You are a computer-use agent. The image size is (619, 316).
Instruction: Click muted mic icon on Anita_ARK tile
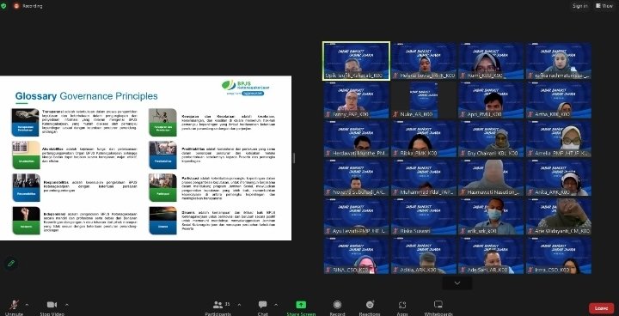pos(530,192)
